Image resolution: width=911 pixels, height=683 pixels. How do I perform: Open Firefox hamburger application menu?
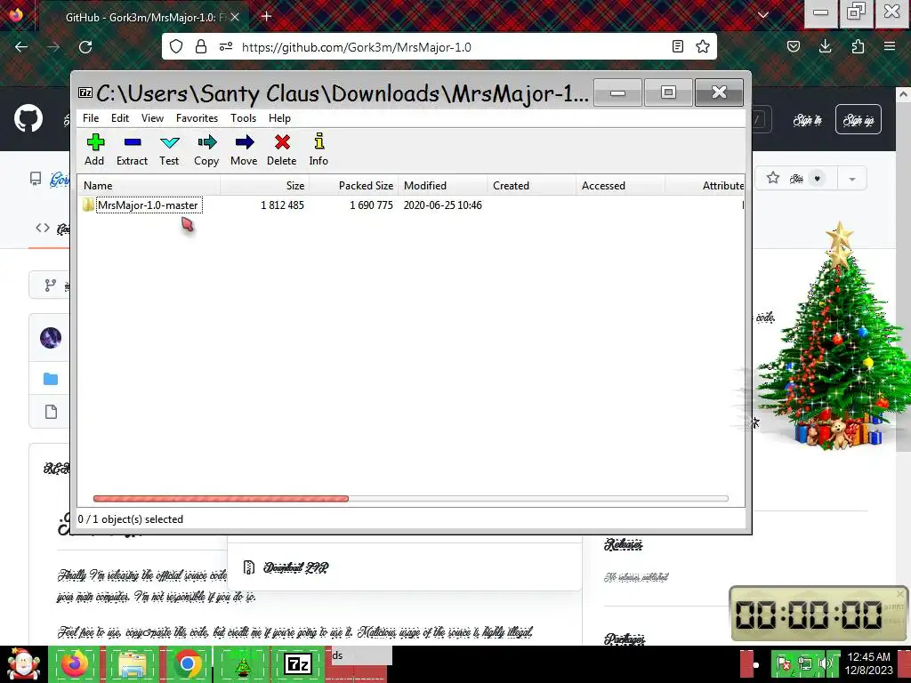890,46
